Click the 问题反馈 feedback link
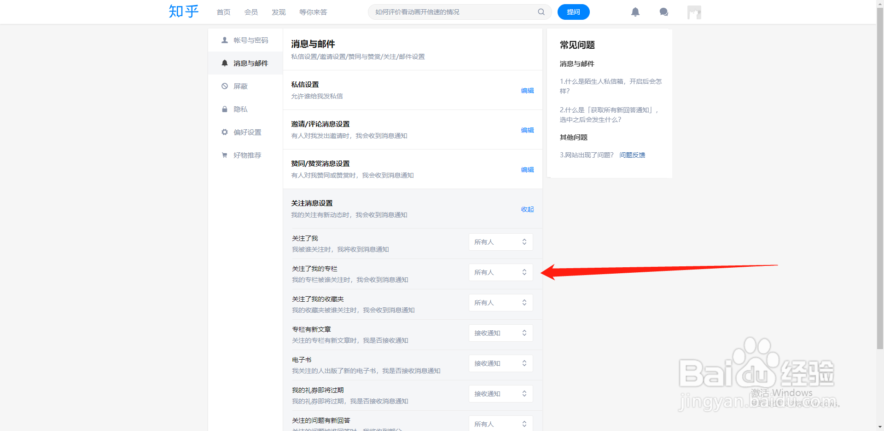The width and height of the screenshot is (884, 431). (633, 155)
